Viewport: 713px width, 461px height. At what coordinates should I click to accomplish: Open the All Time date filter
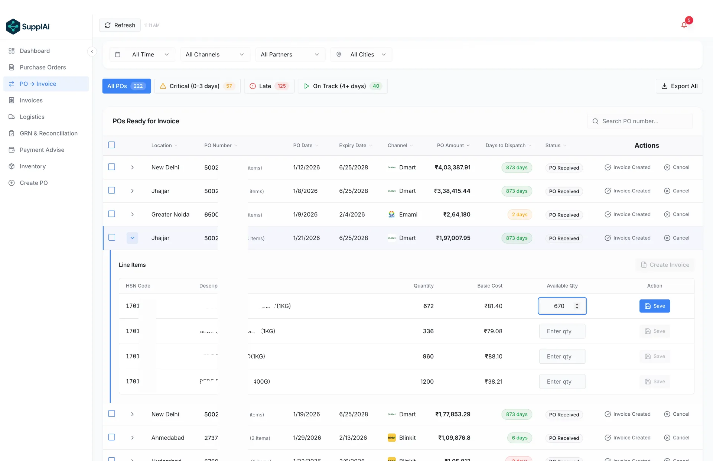pos(142,55)
